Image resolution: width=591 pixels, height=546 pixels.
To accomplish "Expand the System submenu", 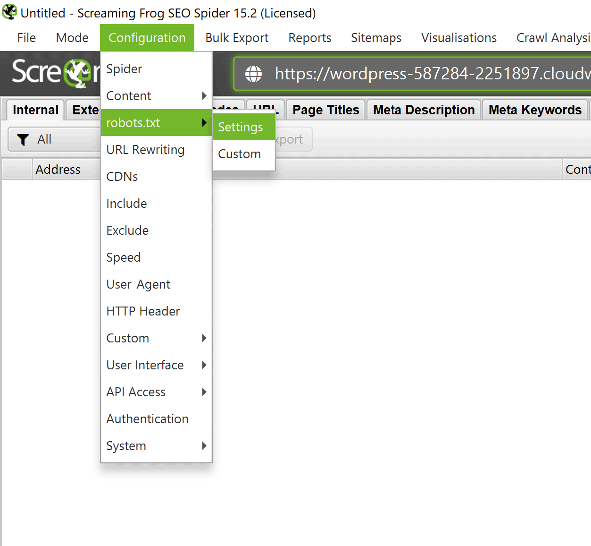I will pyautogui.click(x=156, y=446).
